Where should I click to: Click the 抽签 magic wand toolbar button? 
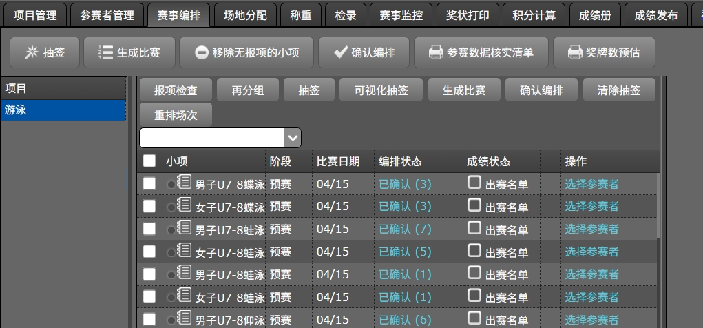[44, 52]
